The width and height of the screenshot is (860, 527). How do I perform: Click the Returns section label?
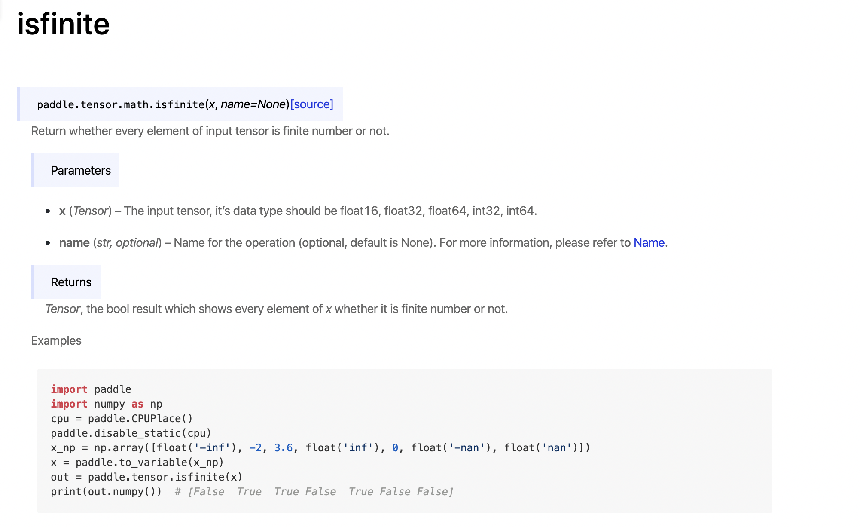coord(71,282)
